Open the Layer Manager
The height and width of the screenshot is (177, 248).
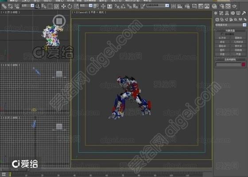pos(187,6)
